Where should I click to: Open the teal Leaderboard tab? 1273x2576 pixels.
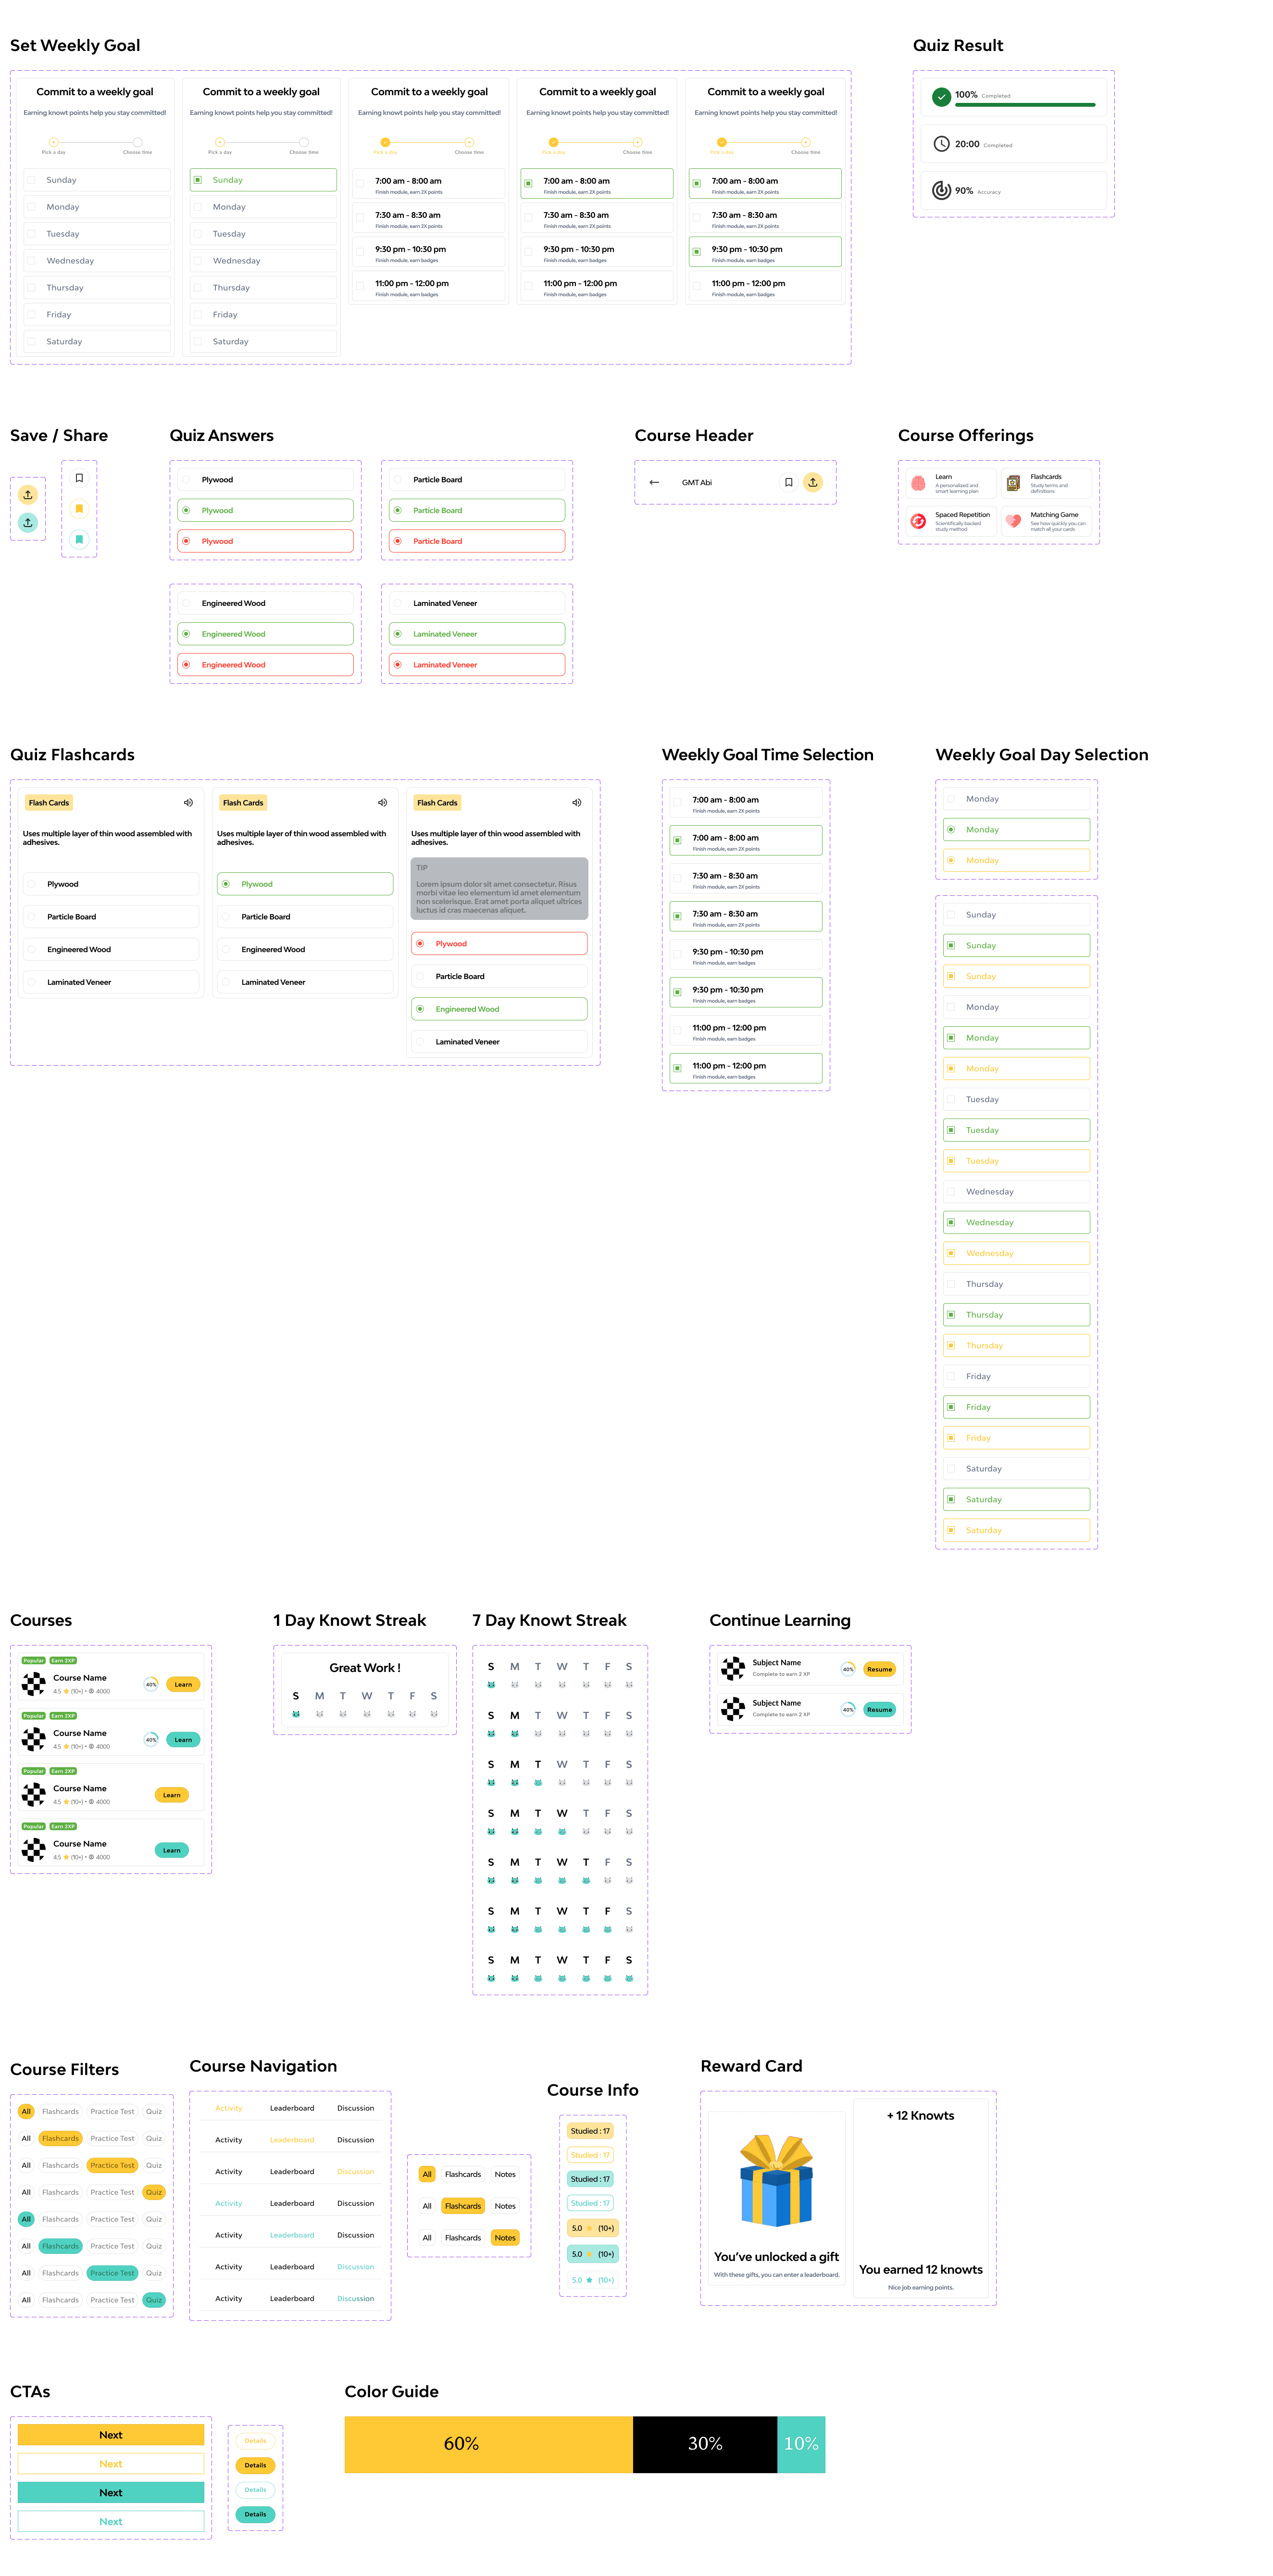(292, 2235)
